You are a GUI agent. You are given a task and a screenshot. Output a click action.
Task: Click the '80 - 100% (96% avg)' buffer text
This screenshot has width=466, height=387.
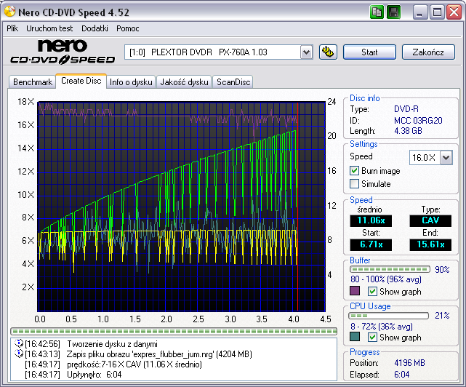coord(386,279)
